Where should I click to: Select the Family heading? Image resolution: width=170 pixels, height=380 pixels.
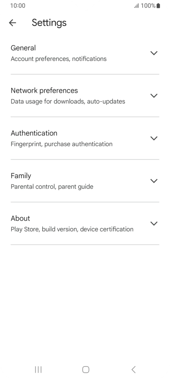[x=21, y=176]
